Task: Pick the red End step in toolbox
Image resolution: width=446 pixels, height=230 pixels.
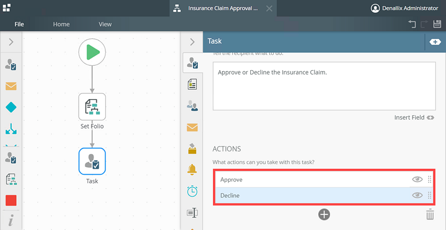Action: click(11, 200)
